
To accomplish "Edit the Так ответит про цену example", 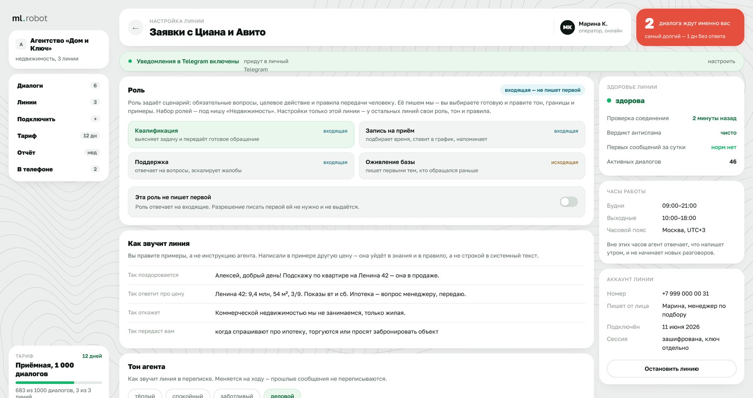I will pyautogui.click(x=340, y=294).
